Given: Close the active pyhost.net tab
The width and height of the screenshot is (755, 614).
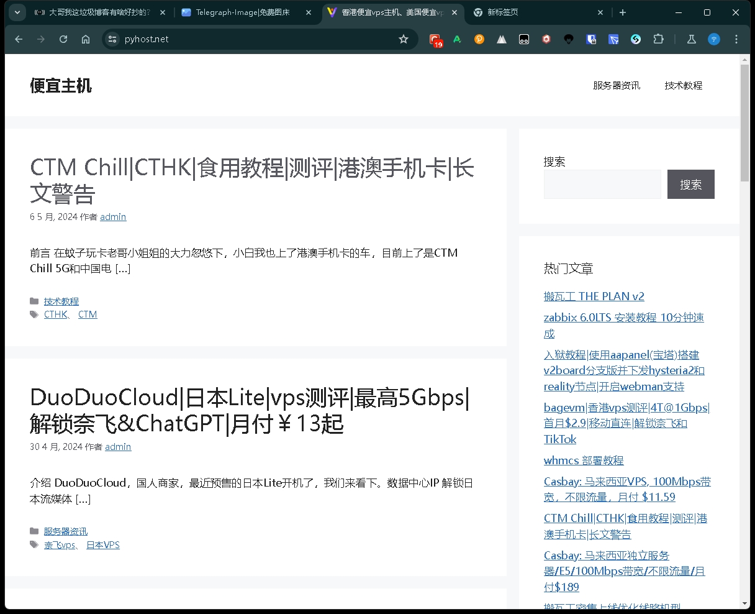Looking at the screenshot, I should tap(454, 12).
